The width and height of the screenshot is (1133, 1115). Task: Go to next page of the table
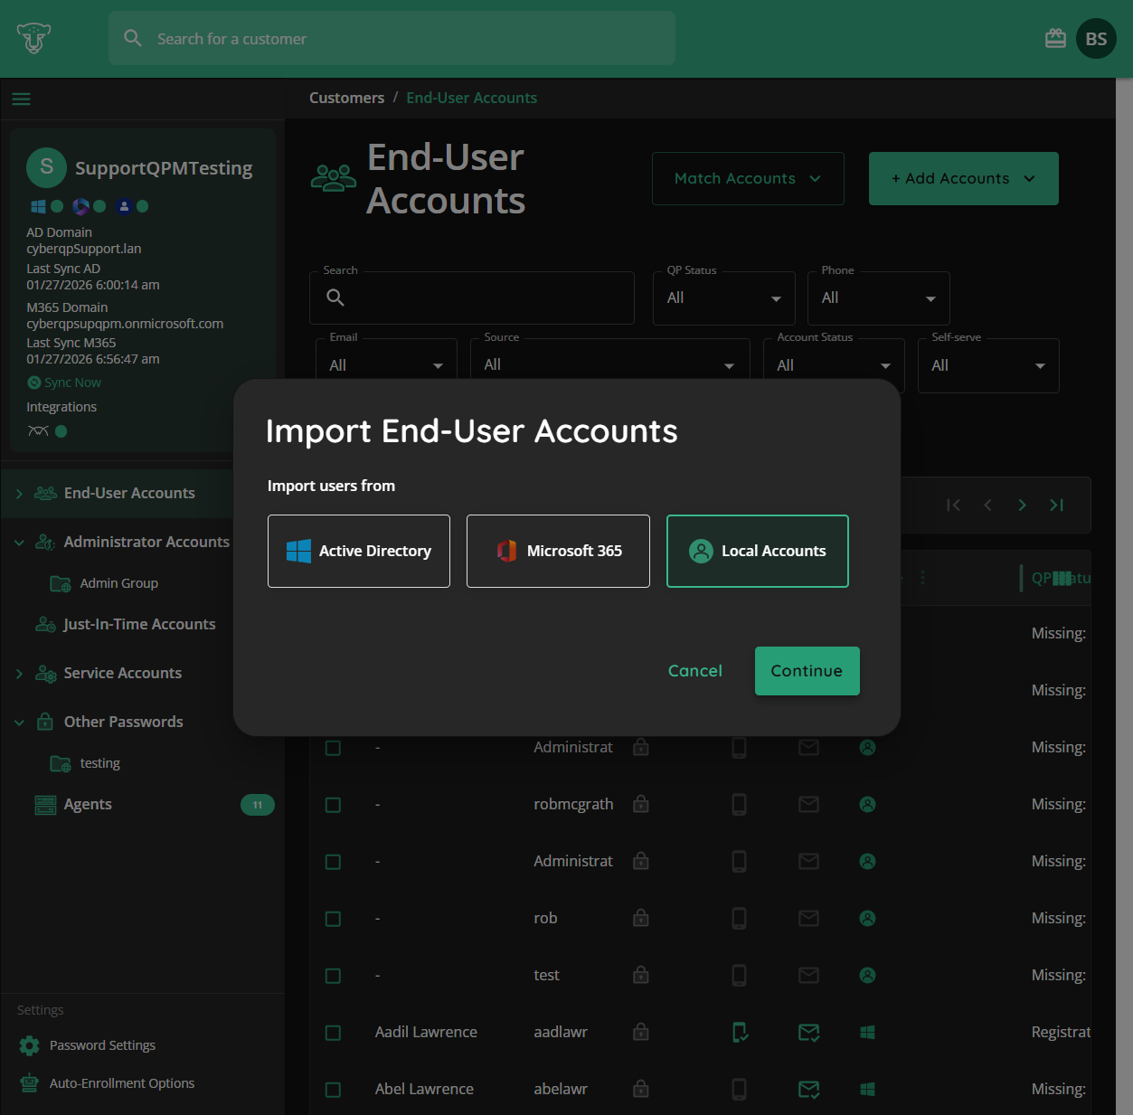coord(1022,506)
